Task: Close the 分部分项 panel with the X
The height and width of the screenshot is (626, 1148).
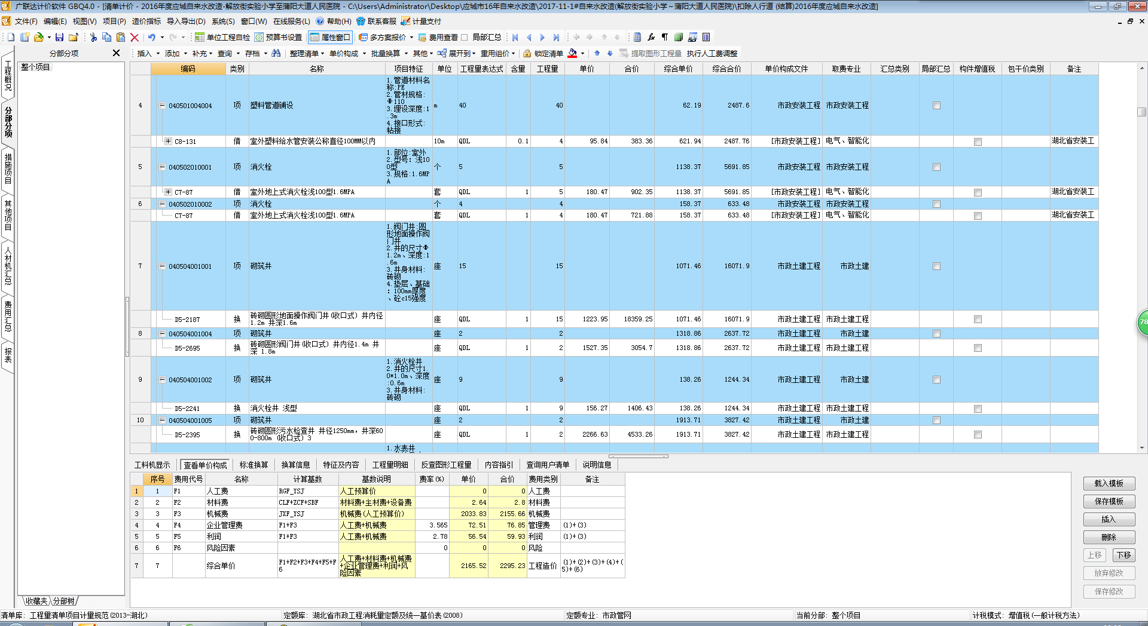Action: 117,53
